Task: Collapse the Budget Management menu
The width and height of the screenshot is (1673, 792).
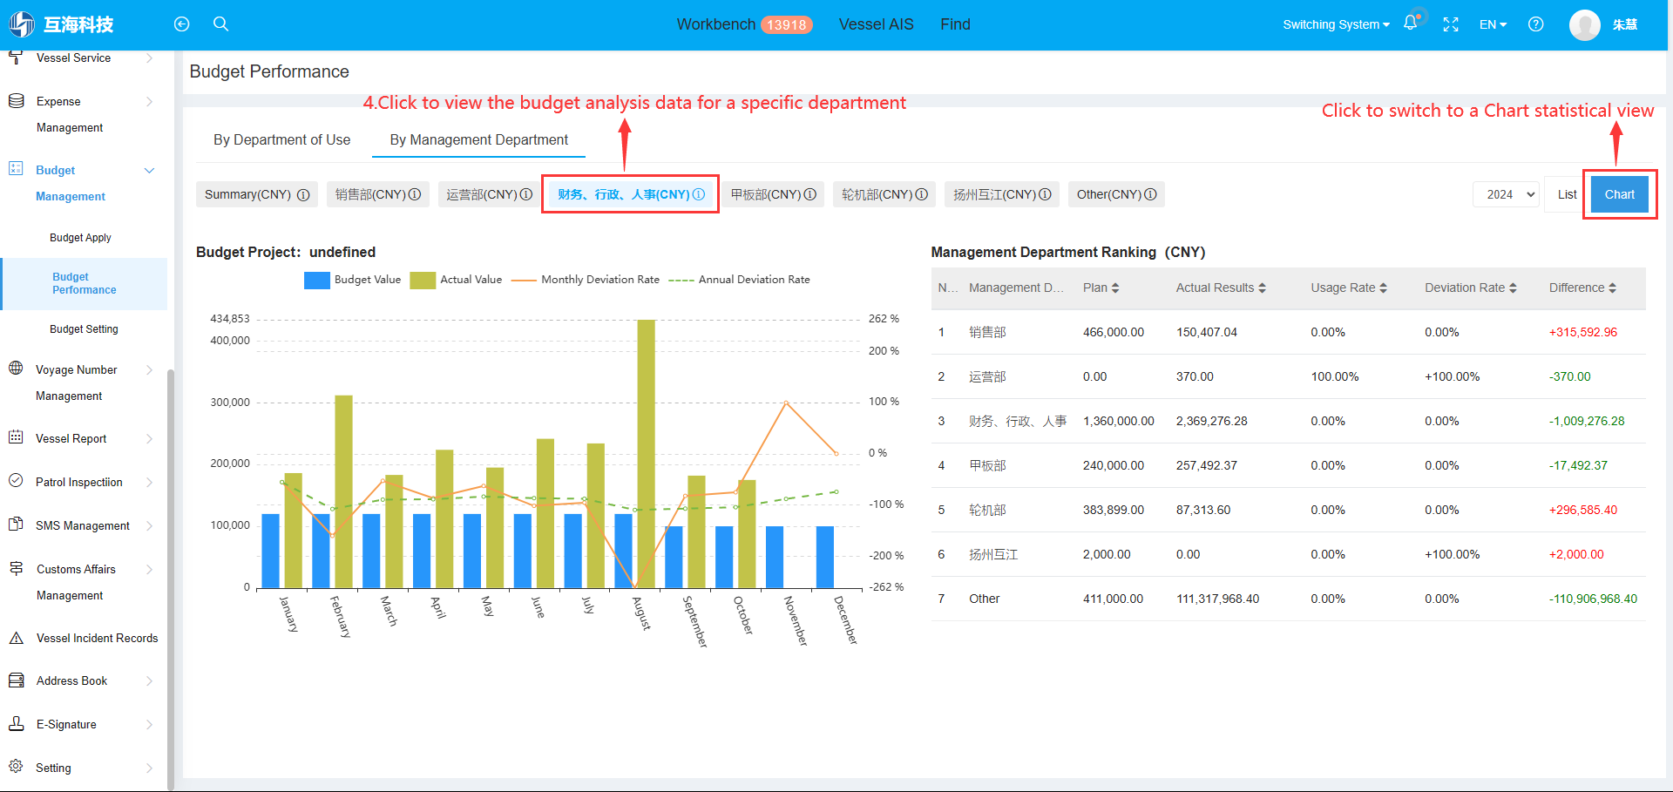Action: point(149,170)
